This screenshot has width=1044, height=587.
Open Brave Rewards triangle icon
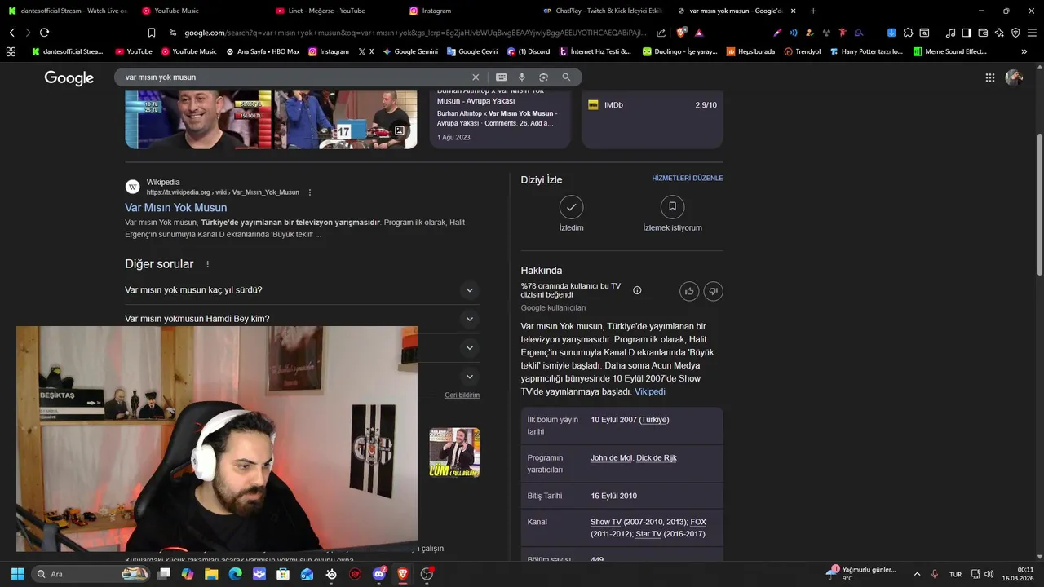pos(699,33)
